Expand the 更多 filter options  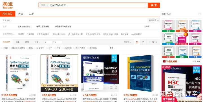coord(112,48)
